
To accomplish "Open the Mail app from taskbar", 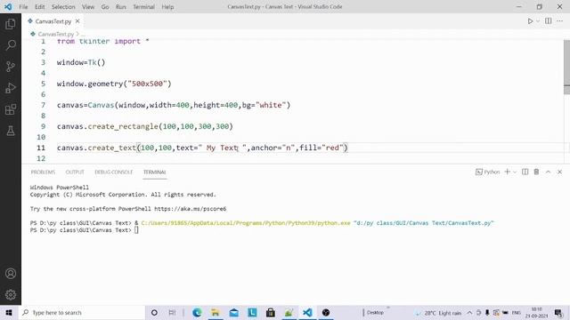I will point(233,312).
